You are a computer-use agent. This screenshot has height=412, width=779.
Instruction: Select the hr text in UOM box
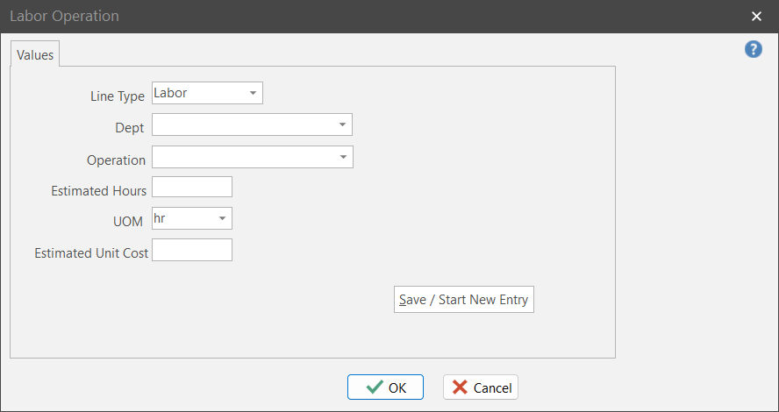click(160, 217)
